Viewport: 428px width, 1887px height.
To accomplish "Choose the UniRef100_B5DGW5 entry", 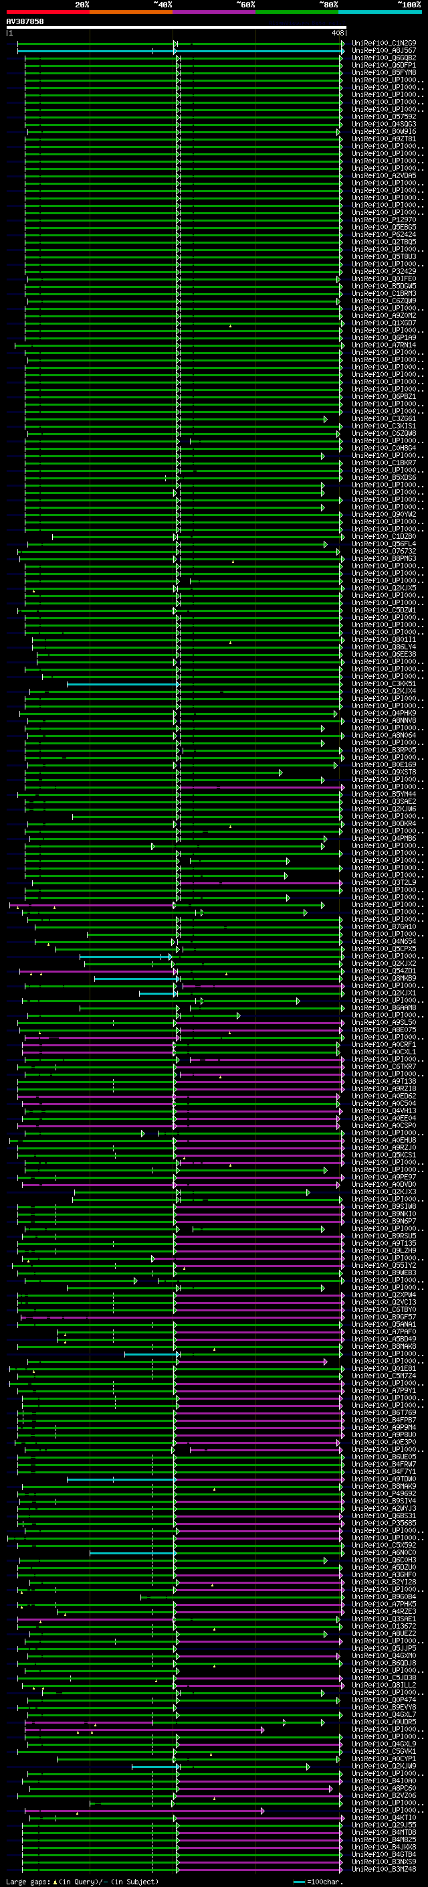I will (384, 286).
